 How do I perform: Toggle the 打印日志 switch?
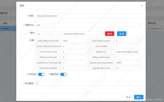pos(41,74)
